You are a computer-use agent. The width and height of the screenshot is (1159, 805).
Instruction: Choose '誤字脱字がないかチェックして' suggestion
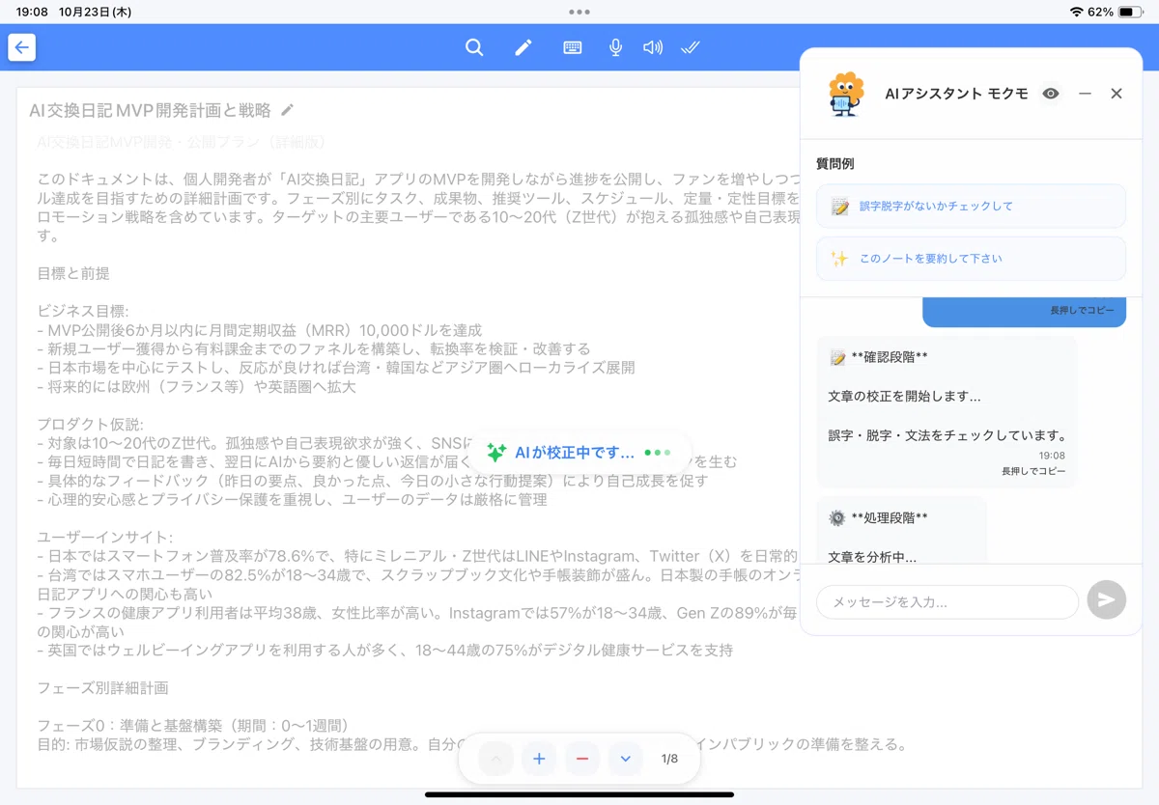[x=971, y=207]
